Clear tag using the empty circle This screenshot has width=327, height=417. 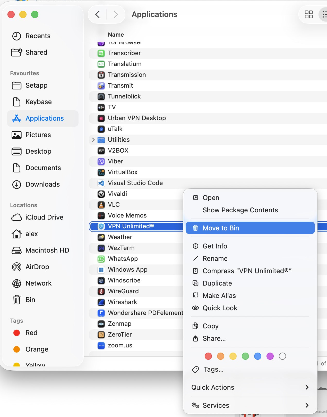(x=282, y=356)
